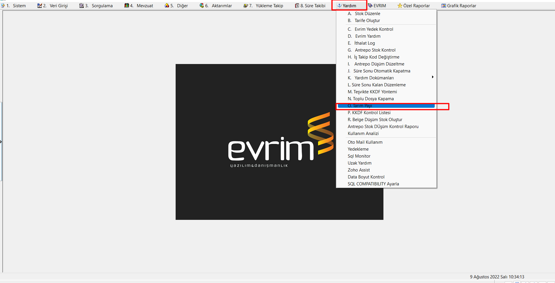Open Evrim Yardım entry

(386, 36)
